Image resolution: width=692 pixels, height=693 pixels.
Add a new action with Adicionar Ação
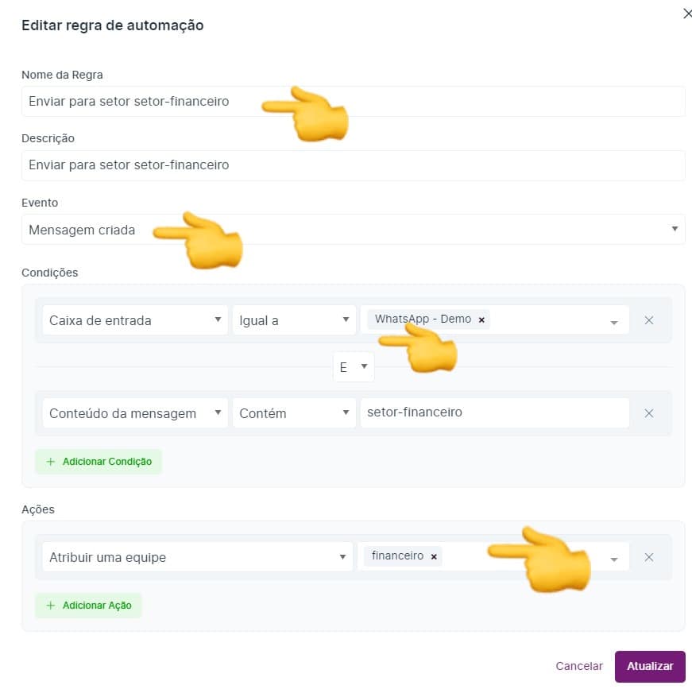[88, 605]
